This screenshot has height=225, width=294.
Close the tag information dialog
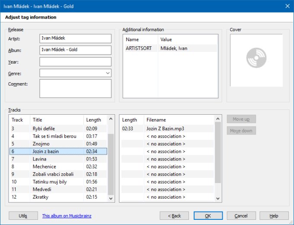click(x=287, y=6)
